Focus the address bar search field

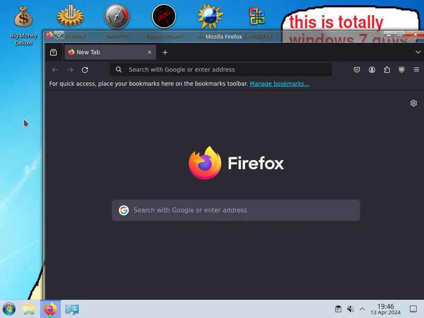(221, 70)
